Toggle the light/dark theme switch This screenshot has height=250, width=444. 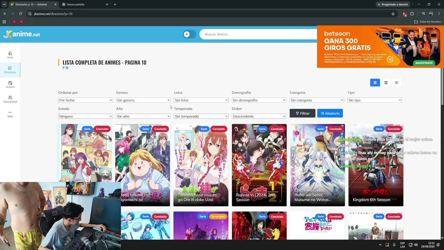coord(189,34)
